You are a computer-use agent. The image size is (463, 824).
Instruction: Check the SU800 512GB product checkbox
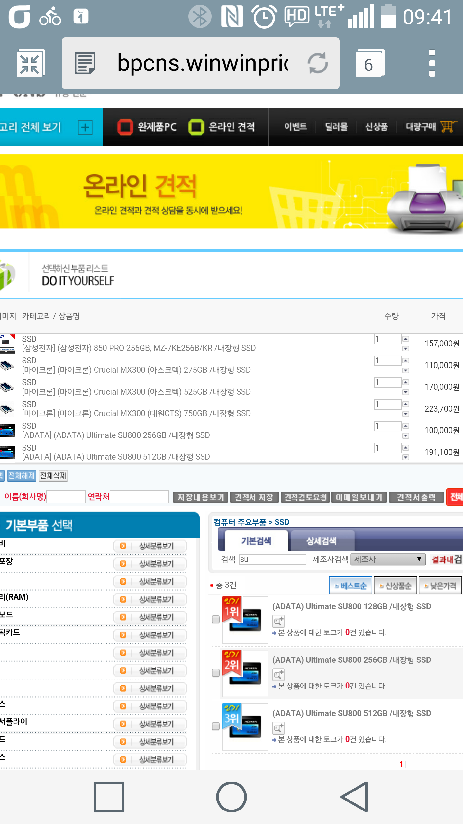(x=216, y=726)
